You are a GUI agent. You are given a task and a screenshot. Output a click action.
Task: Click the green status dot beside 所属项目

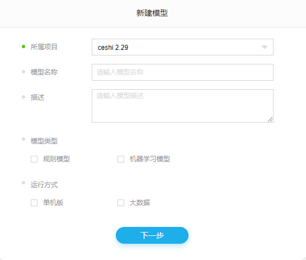pyautogui.click(x=23, y=47)
